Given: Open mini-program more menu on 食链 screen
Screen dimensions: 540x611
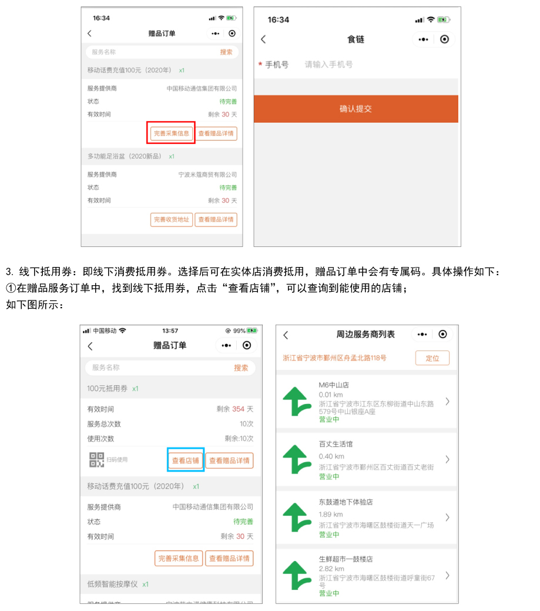Looking at the screenshot, I should click(x=422, y=39).
